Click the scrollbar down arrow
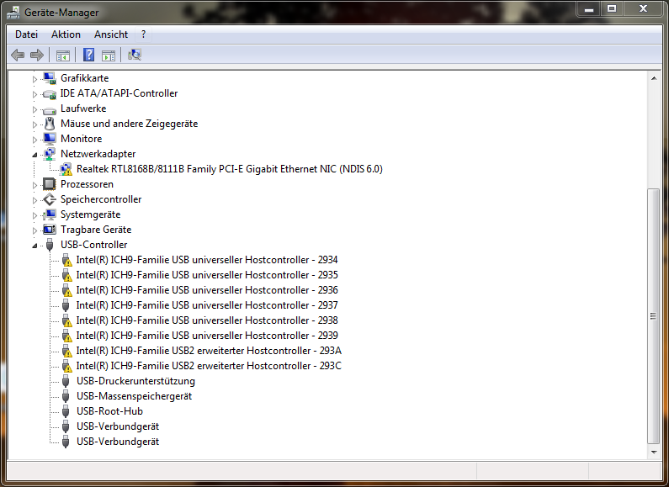The height and width of the screenshot is (487, 669). coord(654,452)
